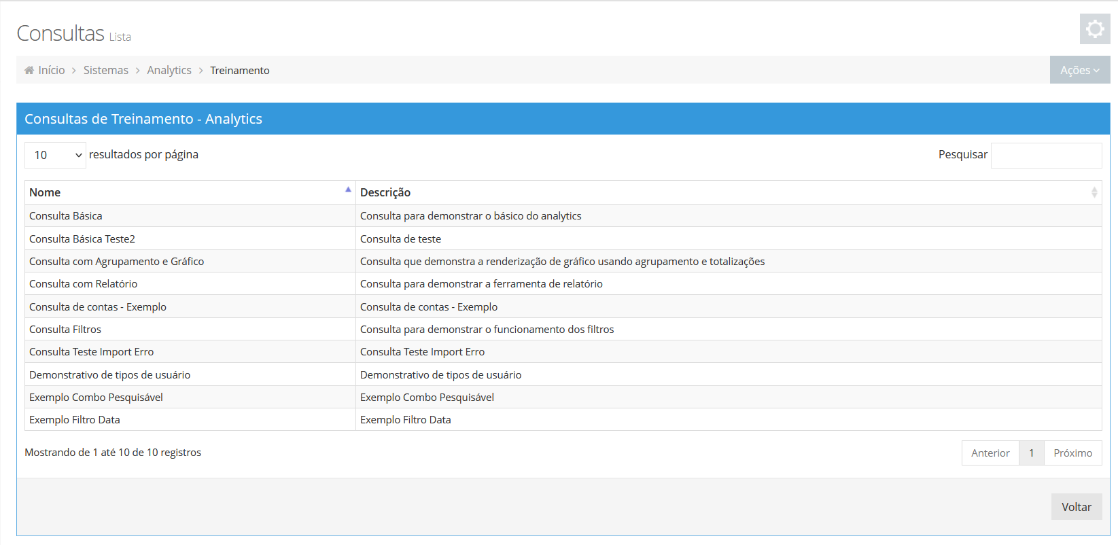Open Exemplo Combo Pesquisável name cell

coord(190,398)
